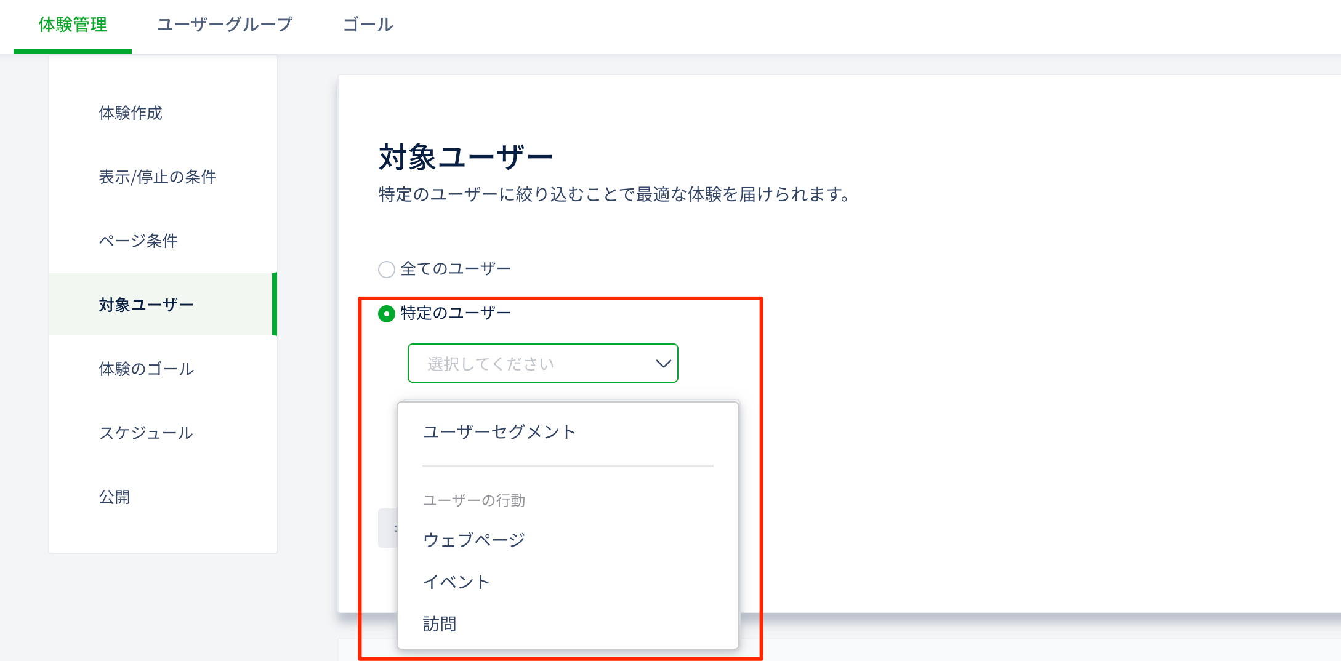Pick the 訪問 option in dropdown

click(x=440, y=624)
